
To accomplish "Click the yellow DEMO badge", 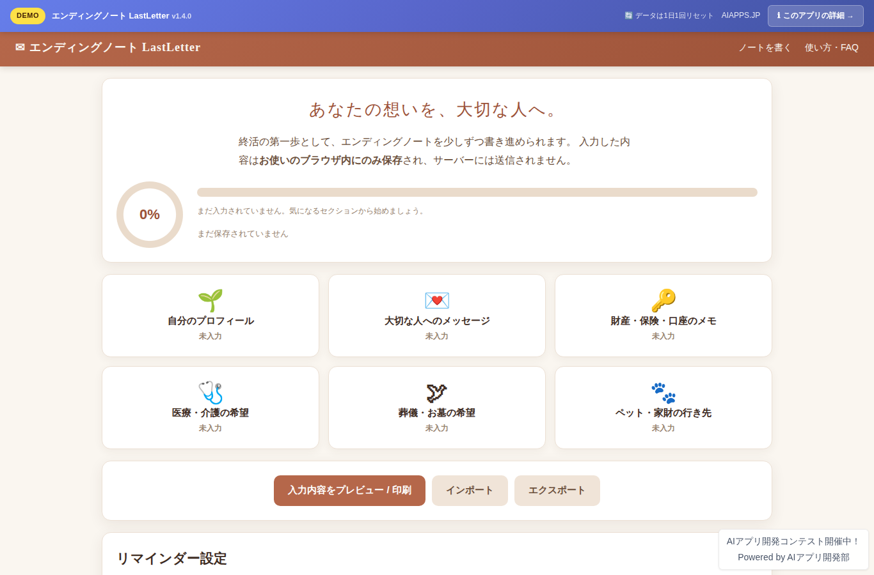I will [x=28, y=15].
